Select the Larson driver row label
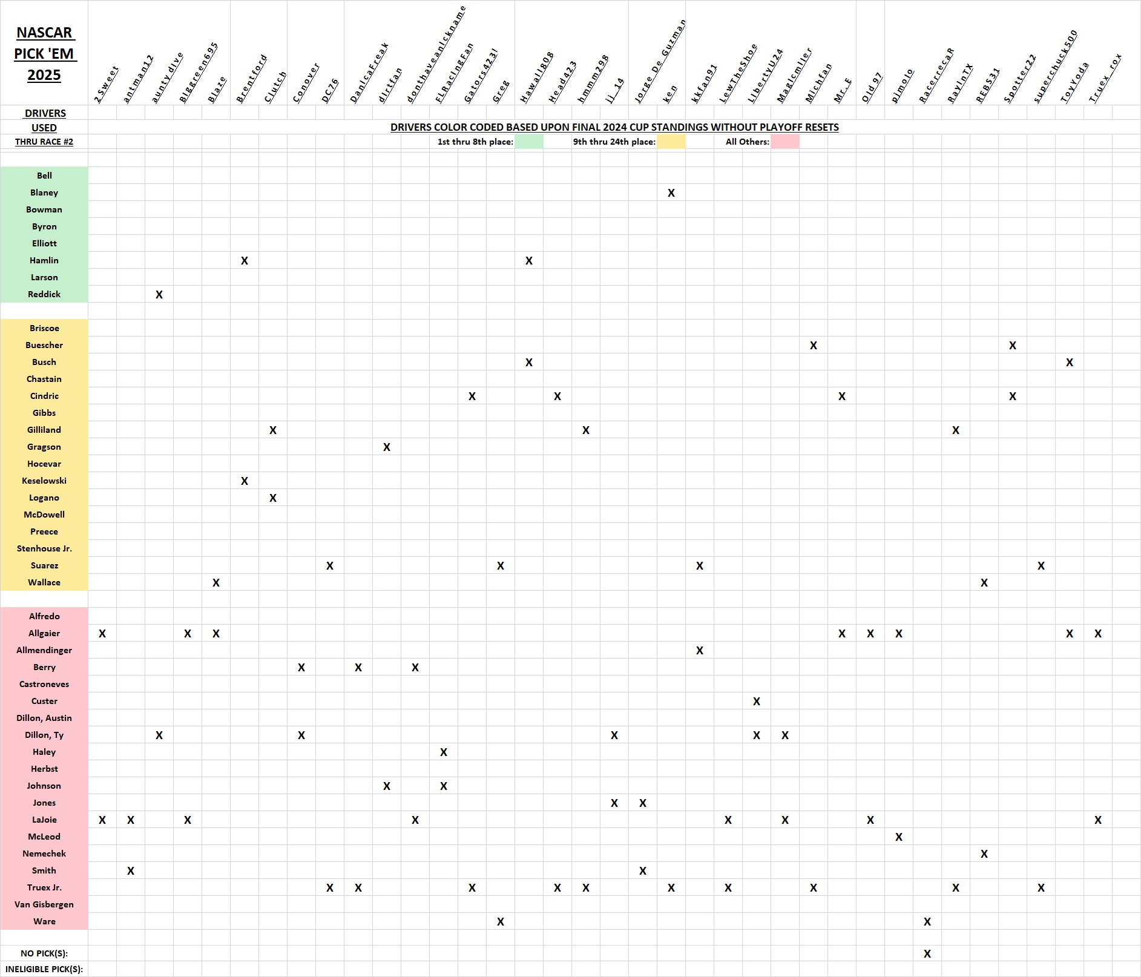 point(44,277)
